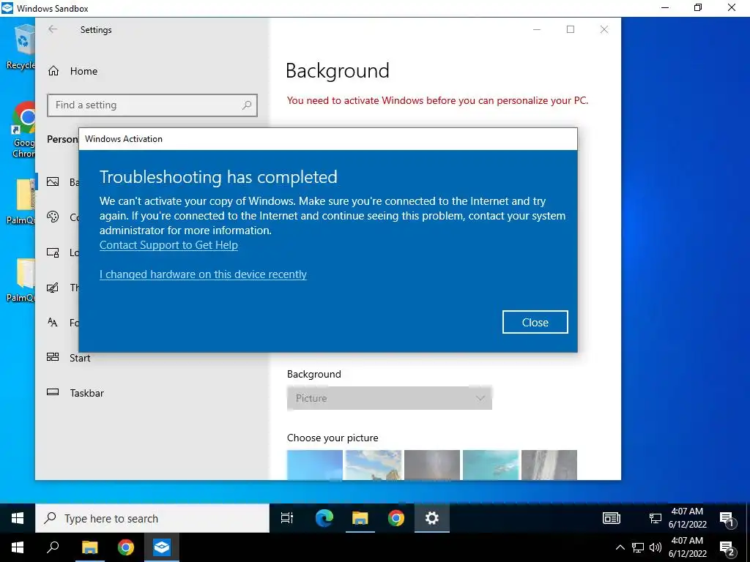Choose the fifth gray cliff picture thumbnail
The height and width of the screenshot is (562, 750).
(x=549, y=465)
